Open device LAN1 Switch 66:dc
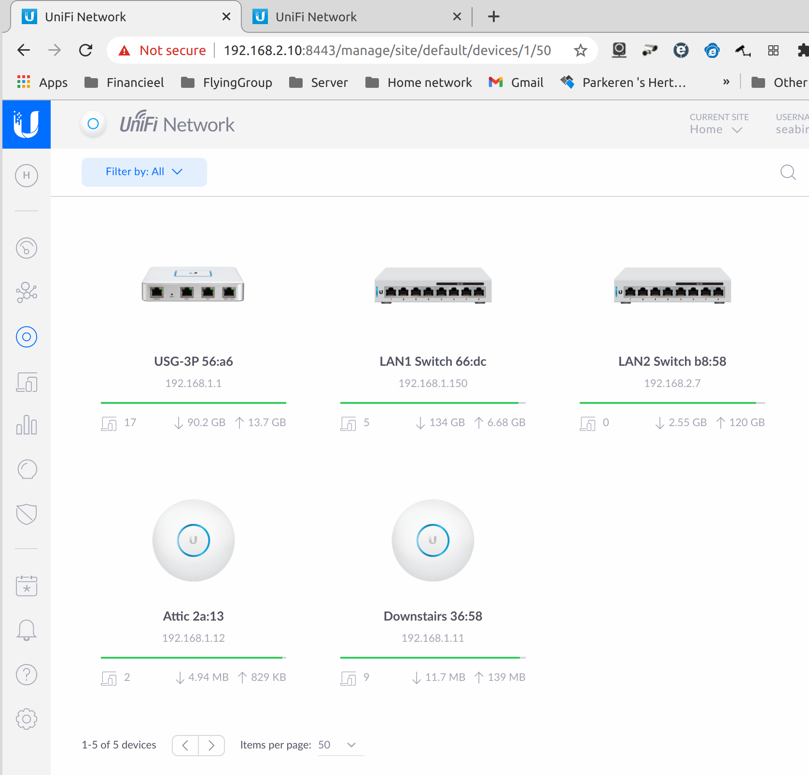The height and width of the screenshot is (775, 809). pos(433,361)
